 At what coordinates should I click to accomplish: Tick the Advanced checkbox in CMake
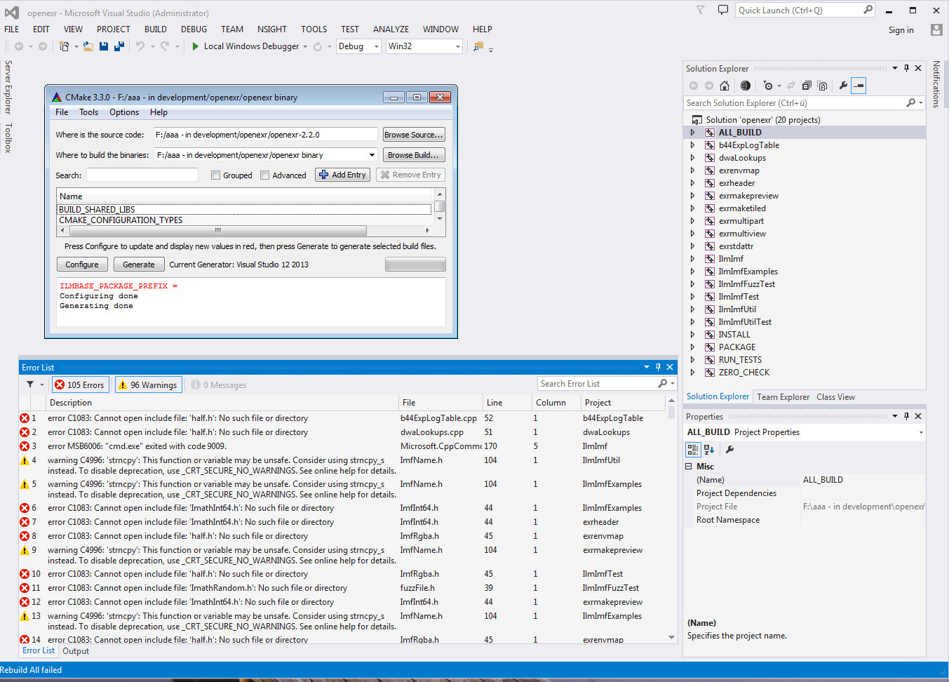click(265, 175)
